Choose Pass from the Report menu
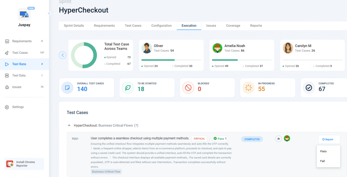This screenshot has width=347, height=177. pos(328,151)
